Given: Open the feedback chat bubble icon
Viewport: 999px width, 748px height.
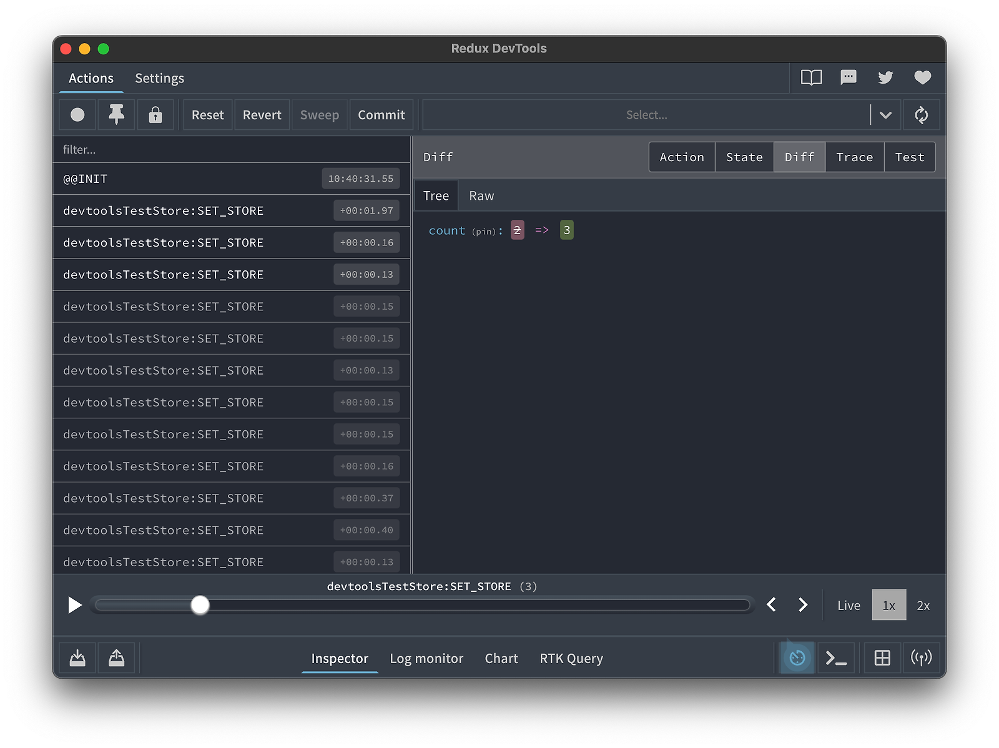Looking at the screenshot, I should click(848, 77).
